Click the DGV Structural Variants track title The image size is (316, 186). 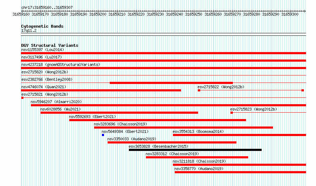coord(50,45)
